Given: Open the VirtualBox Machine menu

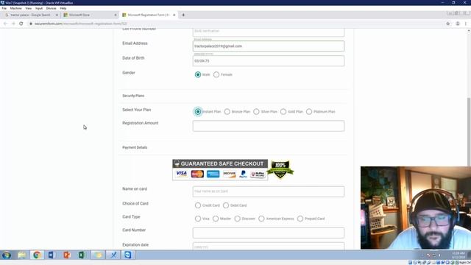Looking at the screenshot, I should tap(16, 8).
